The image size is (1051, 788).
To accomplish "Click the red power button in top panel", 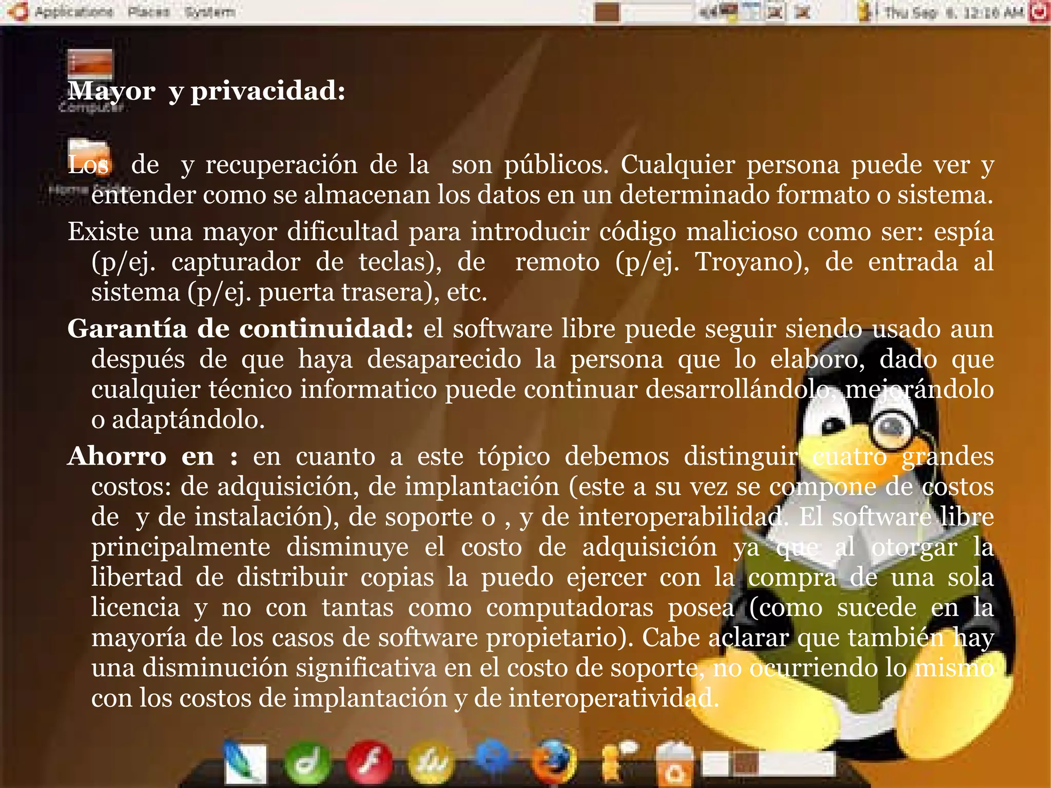I will pos(1040,11).
